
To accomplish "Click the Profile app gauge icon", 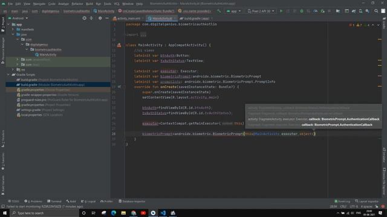I will (x=316, y=11).
